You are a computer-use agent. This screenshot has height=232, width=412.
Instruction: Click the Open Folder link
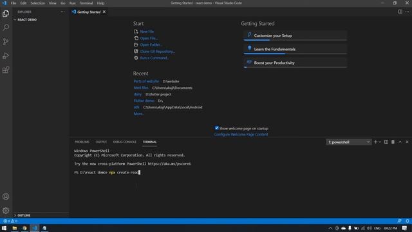click(x=151, y=44)
